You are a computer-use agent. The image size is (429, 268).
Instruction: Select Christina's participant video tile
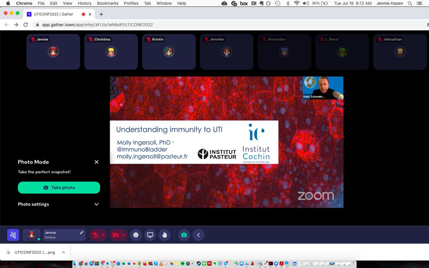click(111, 51)
